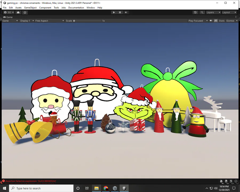This screenshot has width=240, height=192.
Task: Toggle Gizmos in the Game view
Action: pyautogui.click(x=230, y=21)
